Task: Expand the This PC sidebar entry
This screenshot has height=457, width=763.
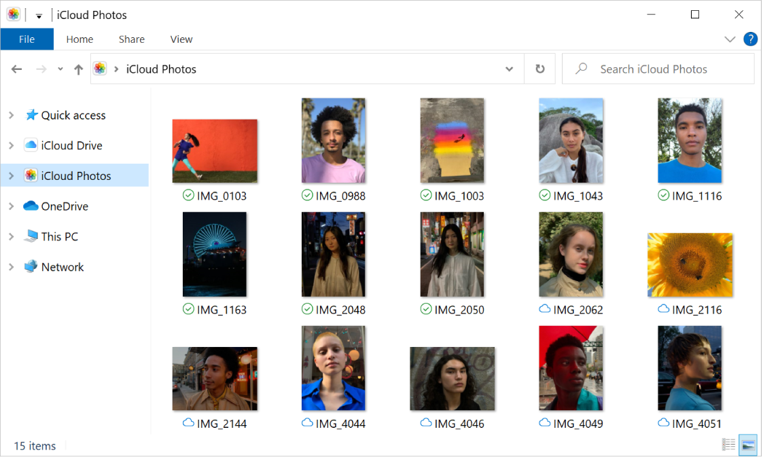Action: coord(12,236)
